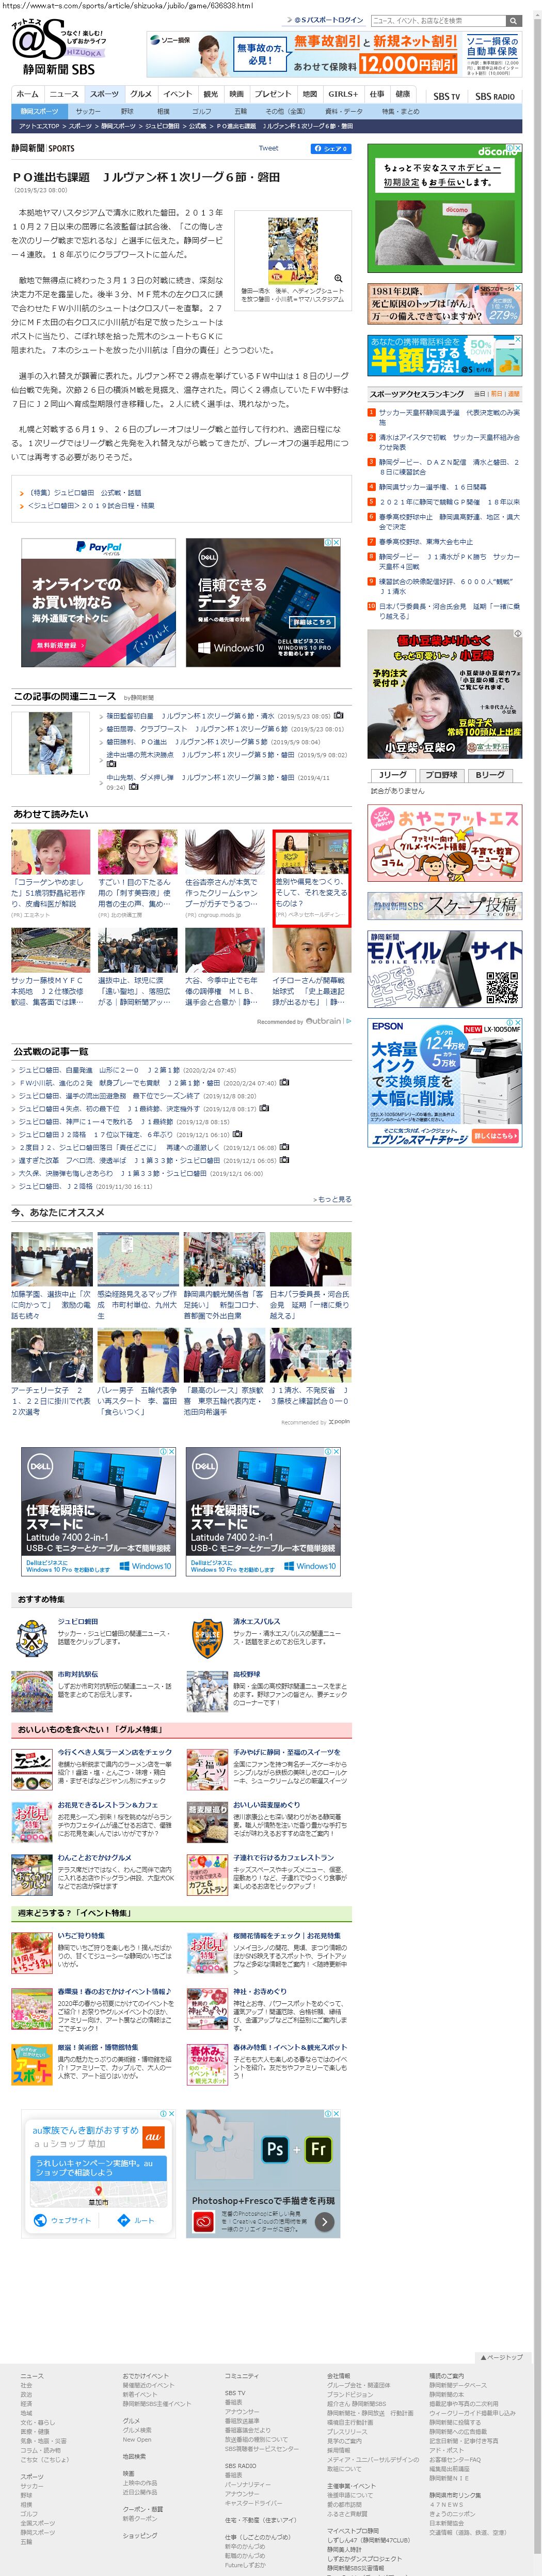Switch ranking to the 前日 tab
Viewport: 542px width, 2576px height.
[497, 394]
